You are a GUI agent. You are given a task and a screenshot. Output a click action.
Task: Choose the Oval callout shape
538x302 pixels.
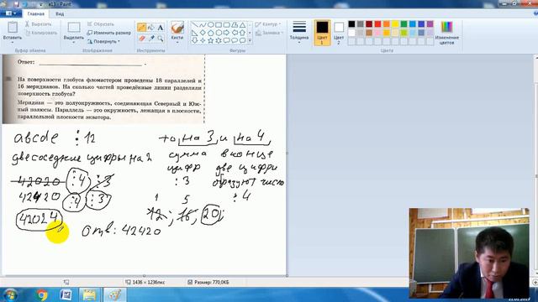click(235, 40)
